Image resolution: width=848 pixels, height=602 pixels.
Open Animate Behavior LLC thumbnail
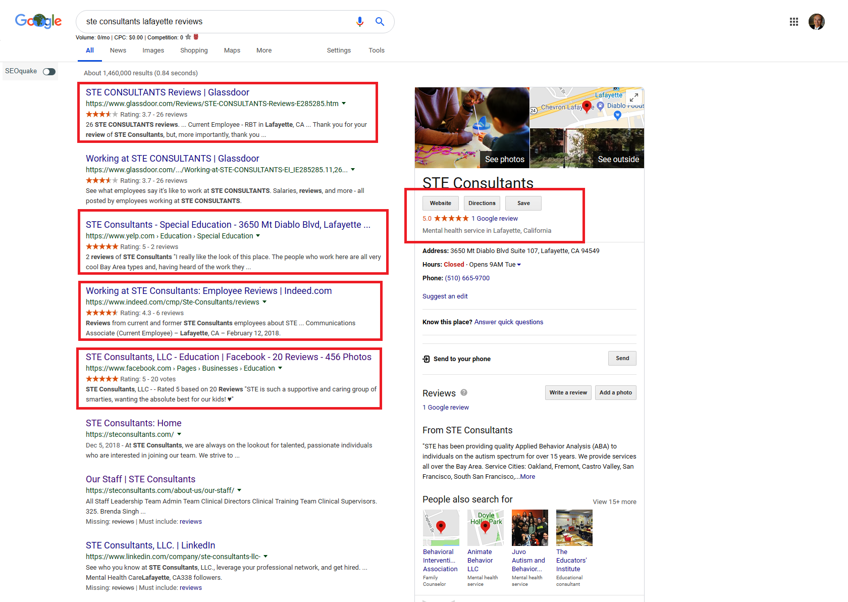485,528
